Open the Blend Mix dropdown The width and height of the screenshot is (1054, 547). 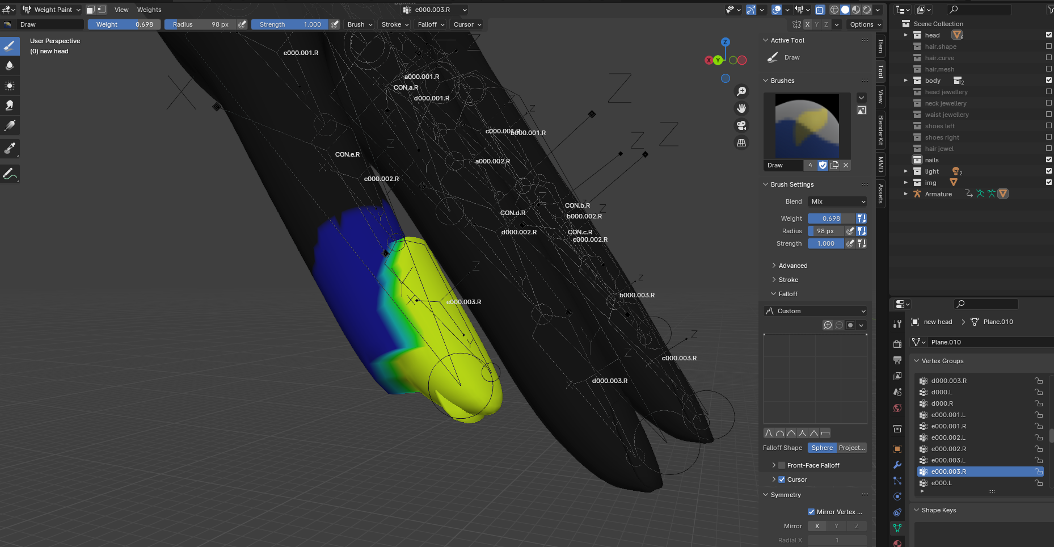click(x=837, y=201)
